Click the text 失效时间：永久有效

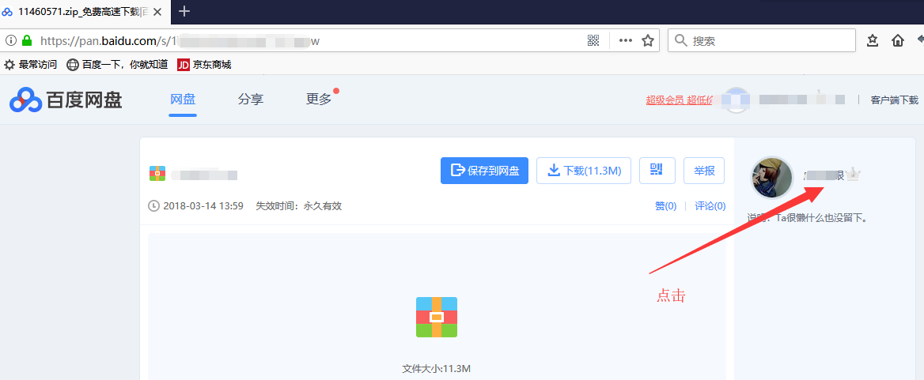point(298,206)
